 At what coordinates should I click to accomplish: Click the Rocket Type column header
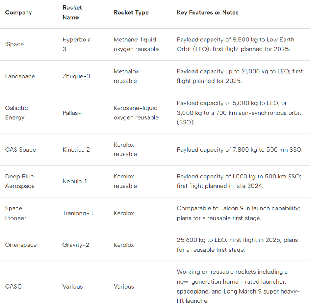(131, 13)
